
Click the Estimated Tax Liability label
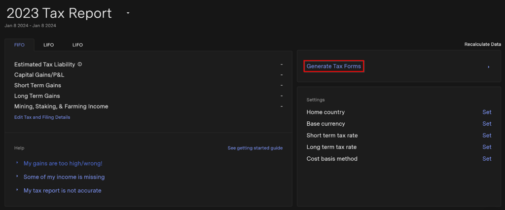click(x=44, y=65)
